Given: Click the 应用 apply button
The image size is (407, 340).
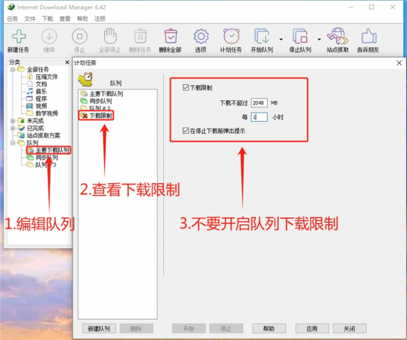Looking at the screenshot, I should pos(312,329).
